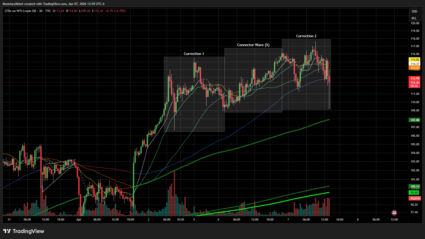Click 97.40 on the price axis

pos(414,212)
